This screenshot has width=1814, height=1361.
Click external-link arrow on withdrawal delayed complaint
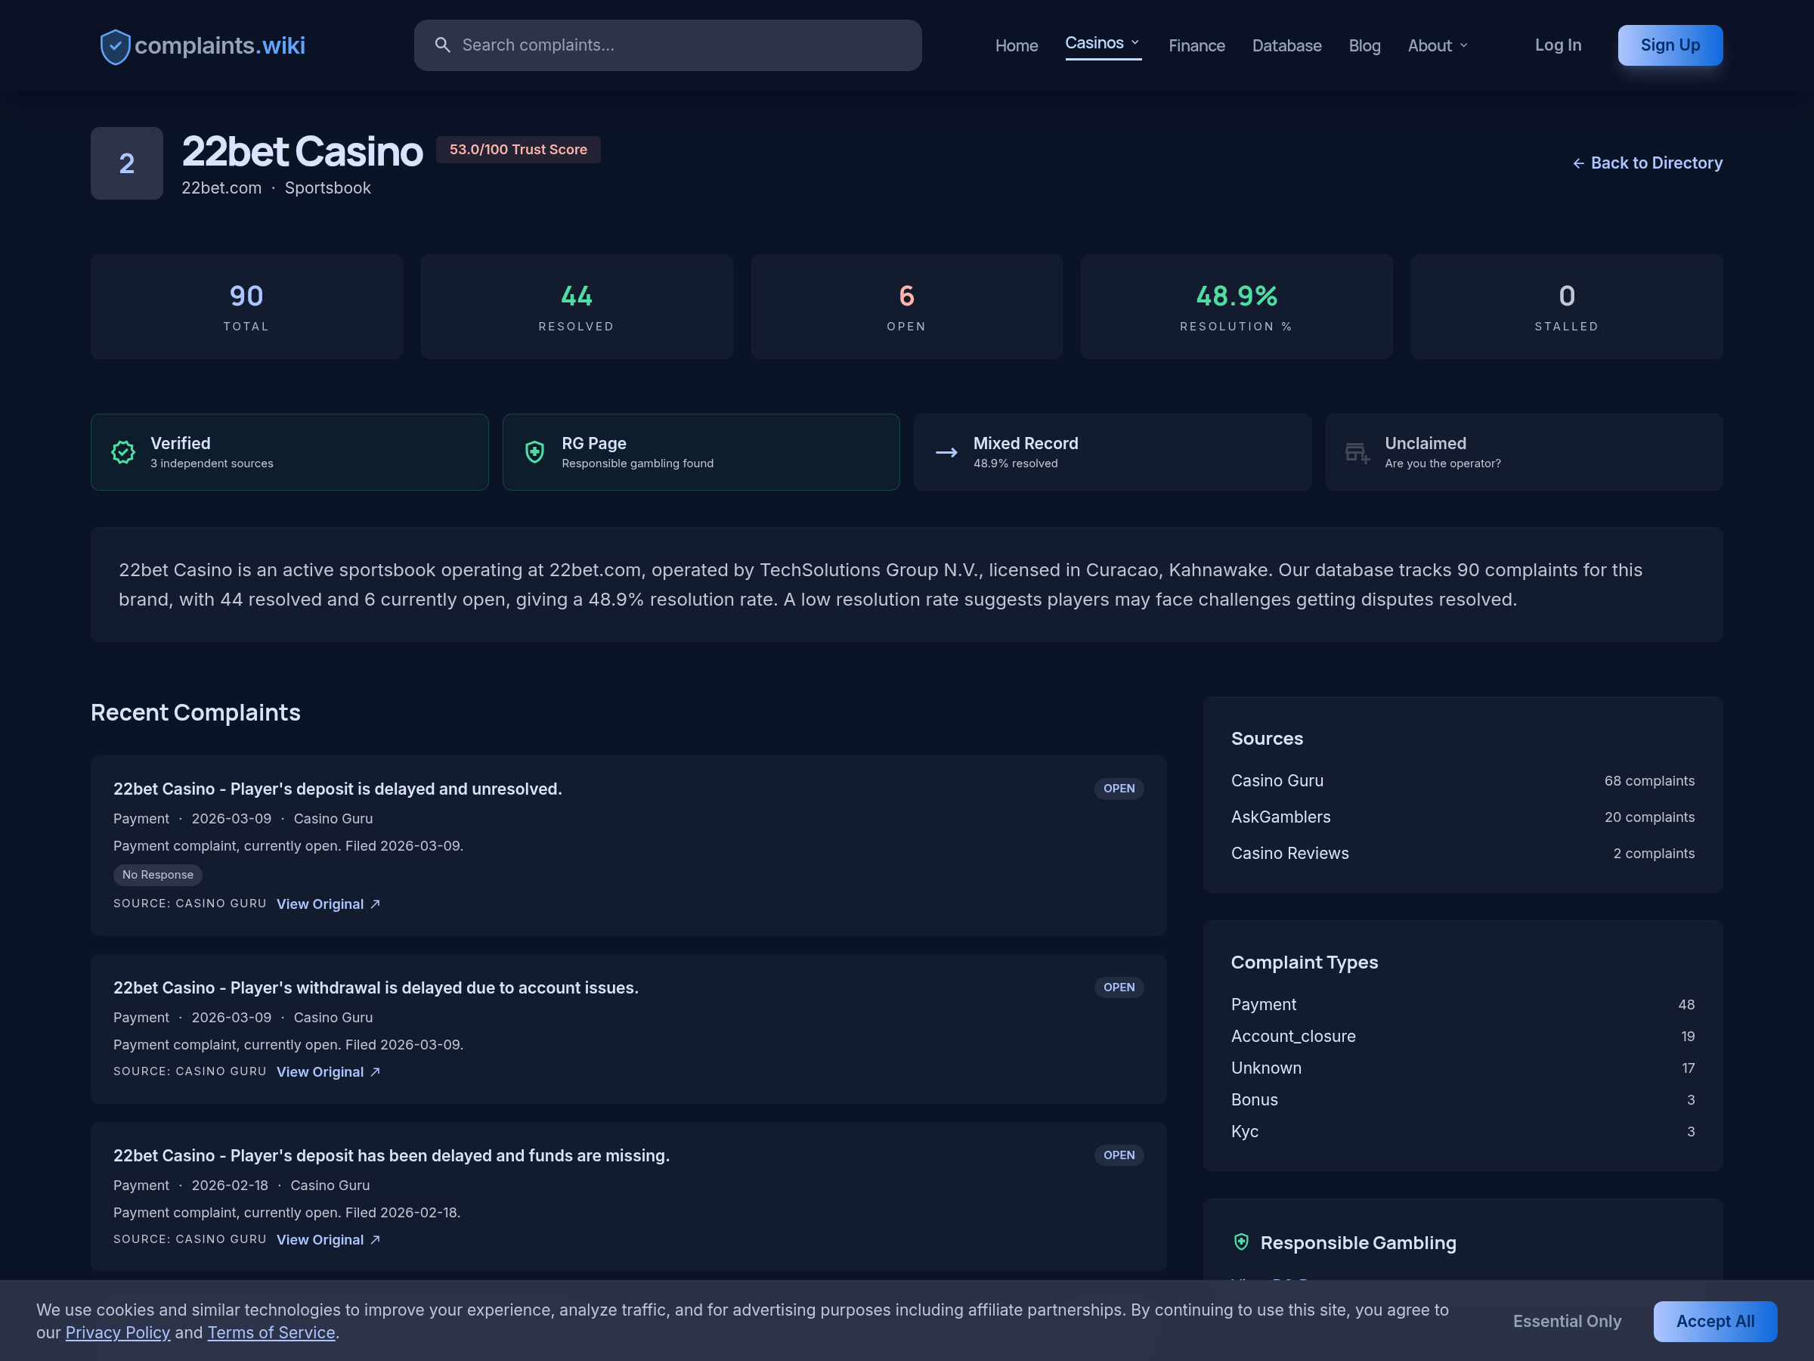pyautogui.click(x=375, y=1072)
